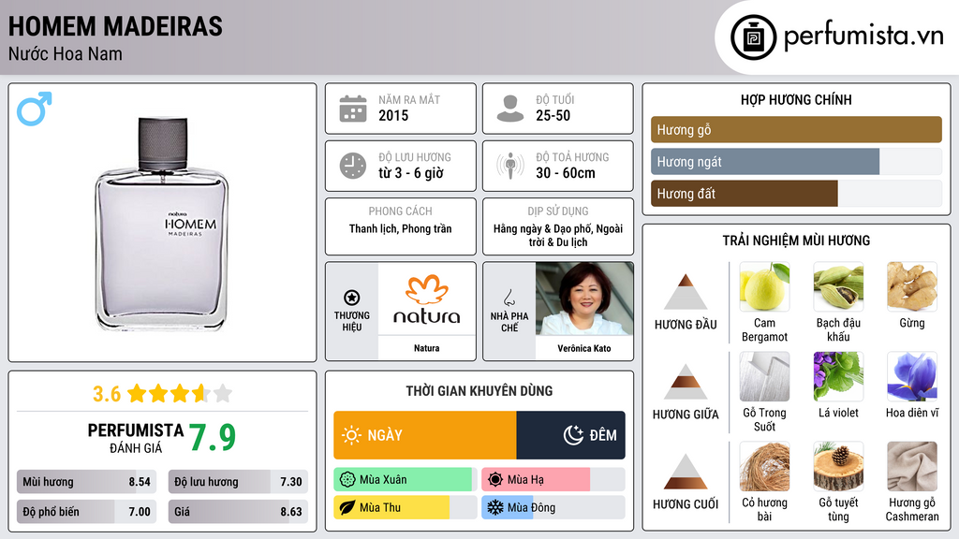Image resolution: width=959 pixels, height=539 pixels.
Task: Click the Mùa Xuân season bar
Action: point(406,480)
